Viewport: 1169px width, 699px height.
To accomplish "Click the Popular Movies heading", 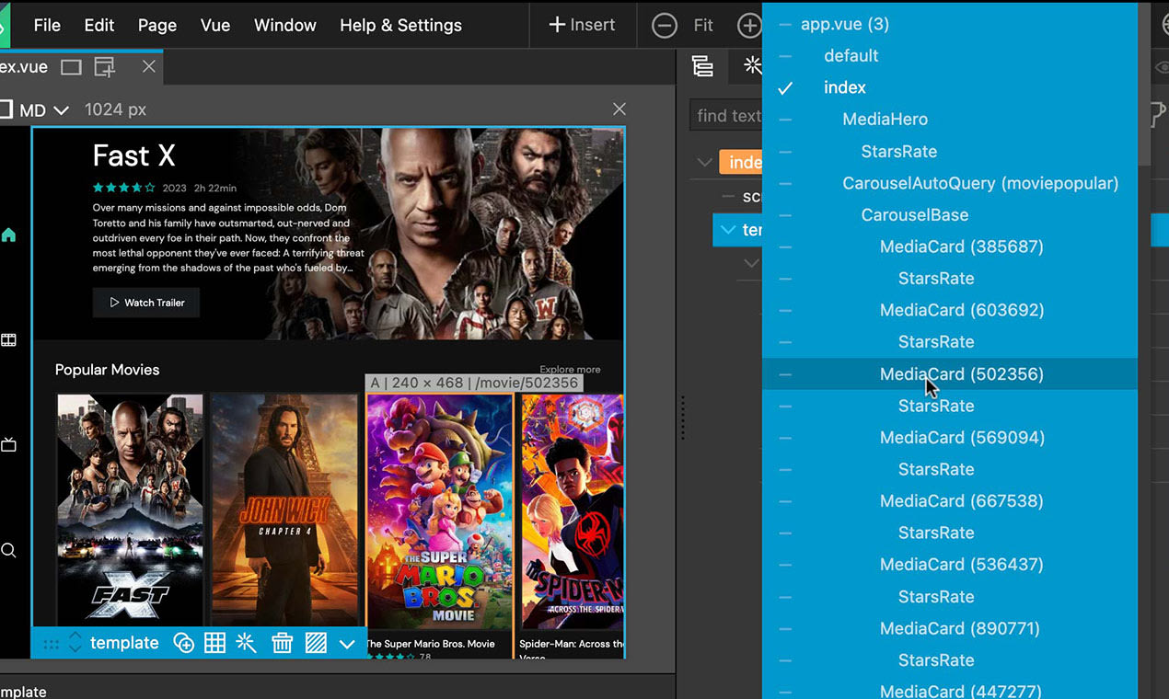I will (x=107, y=370).
